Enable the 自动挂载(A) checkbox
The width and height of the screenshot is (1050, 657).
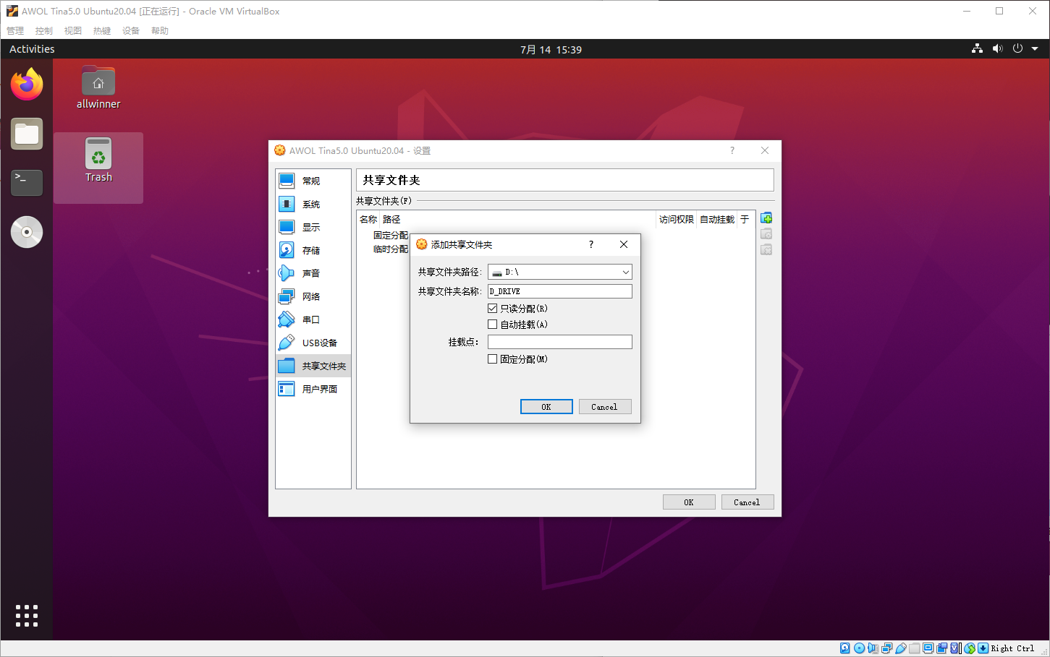[x=493, y=325]
